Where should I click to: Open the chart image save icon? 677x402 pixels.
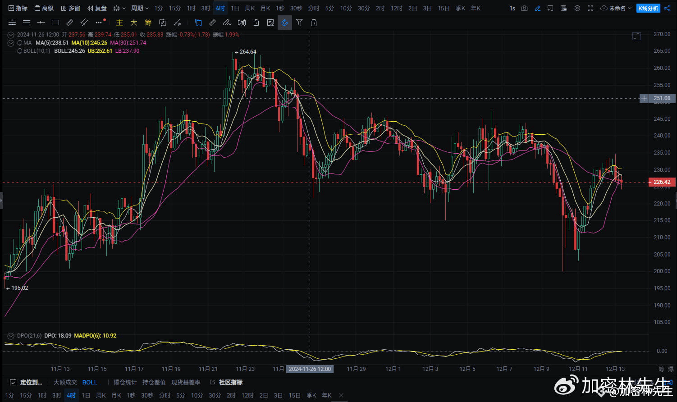click(564, 8)
